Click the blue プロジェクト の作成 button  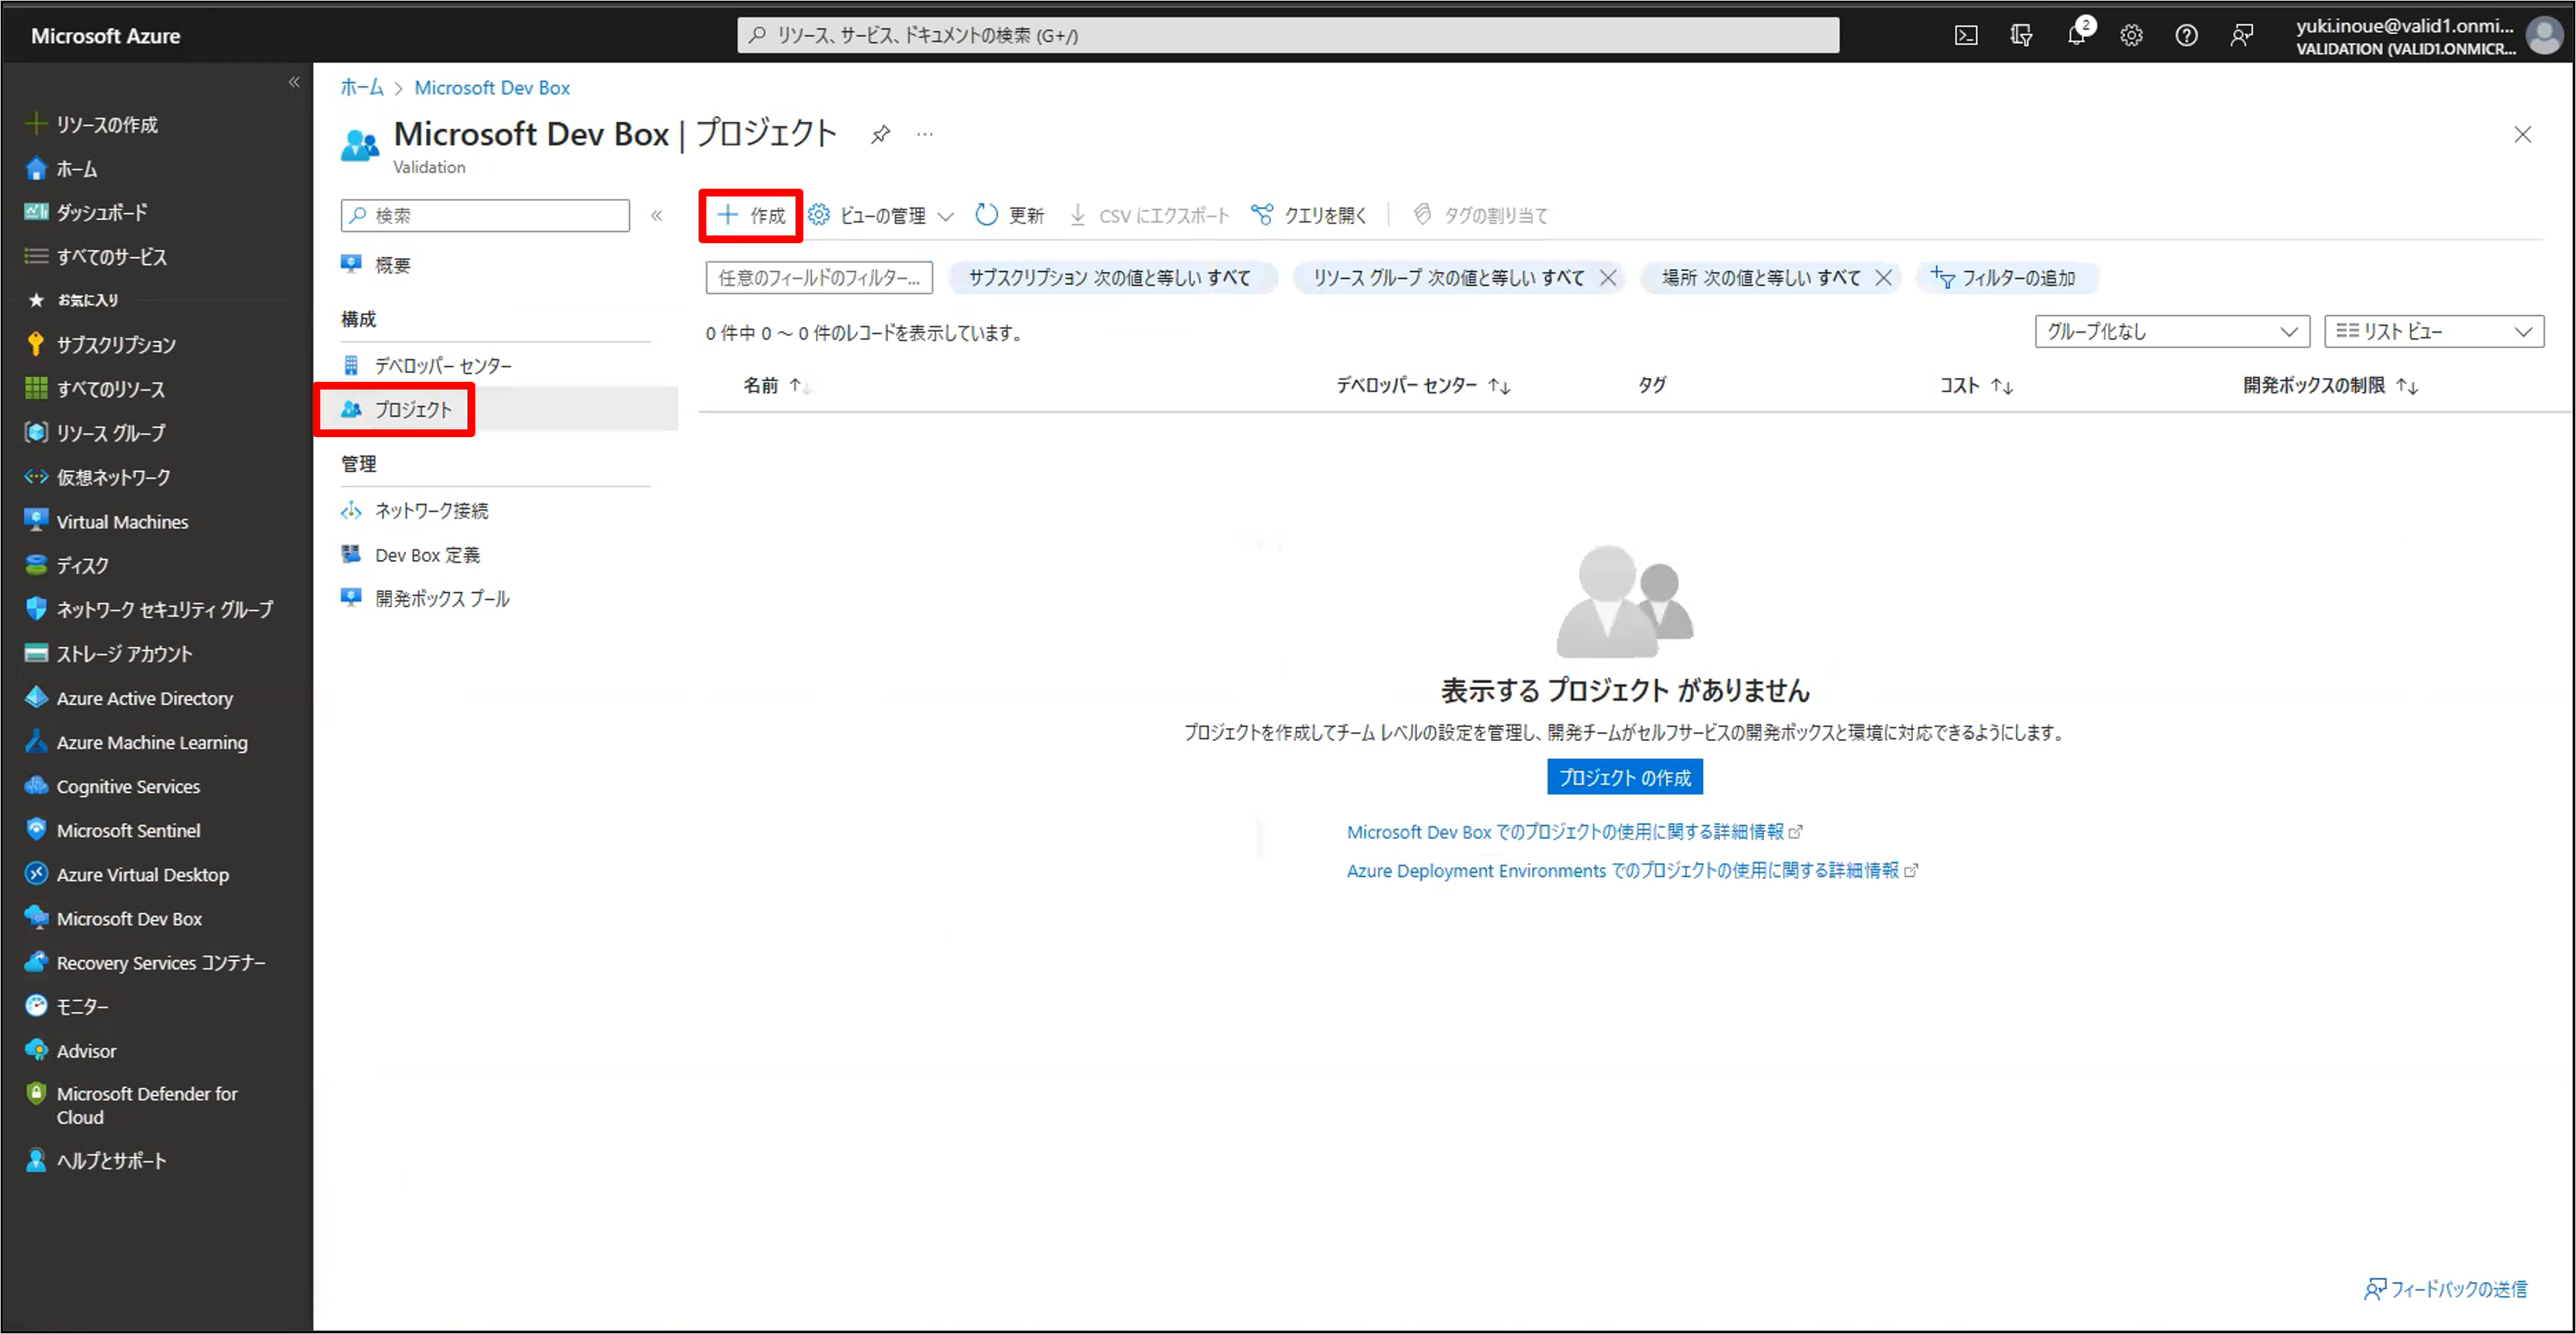pyautogui.click(x=1624, y=777)
